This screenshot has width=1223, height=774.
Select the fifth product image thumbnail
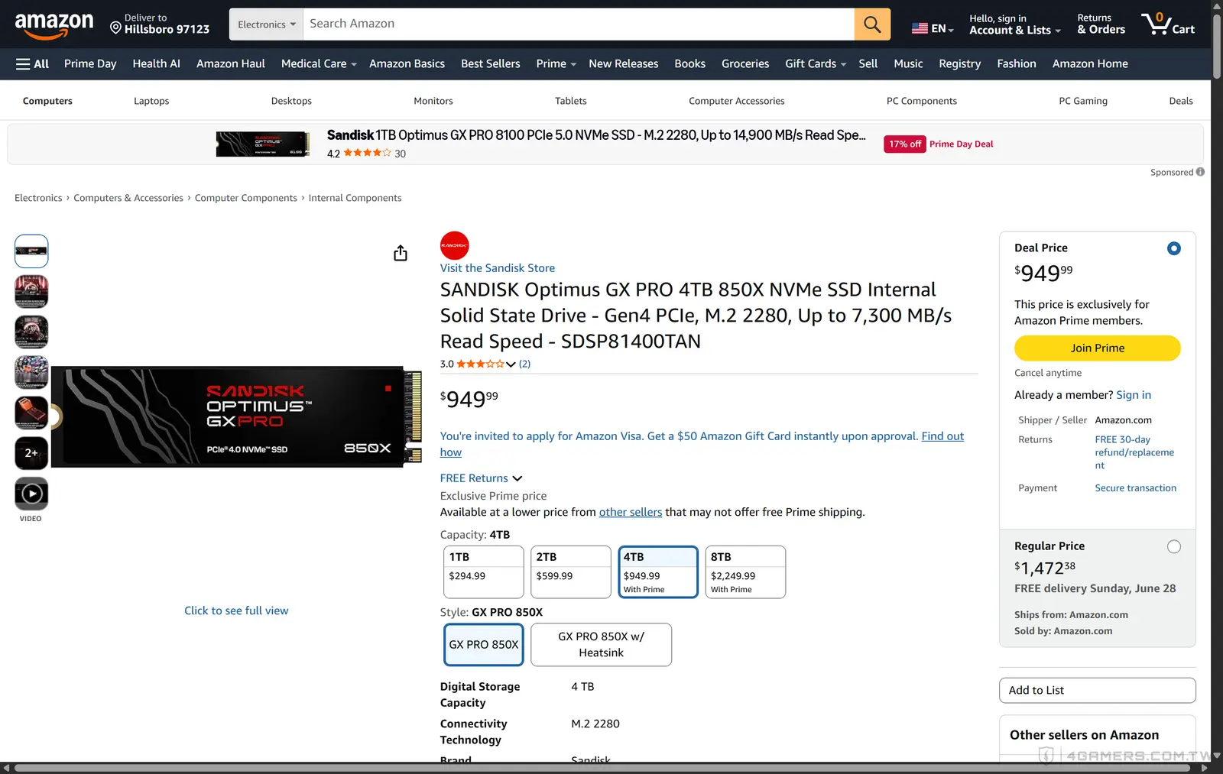point(31,413)
